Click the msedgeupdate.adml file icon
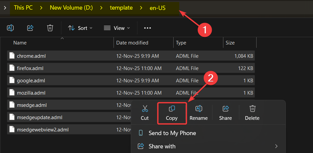313x153 pixels. tap(12, 117)
